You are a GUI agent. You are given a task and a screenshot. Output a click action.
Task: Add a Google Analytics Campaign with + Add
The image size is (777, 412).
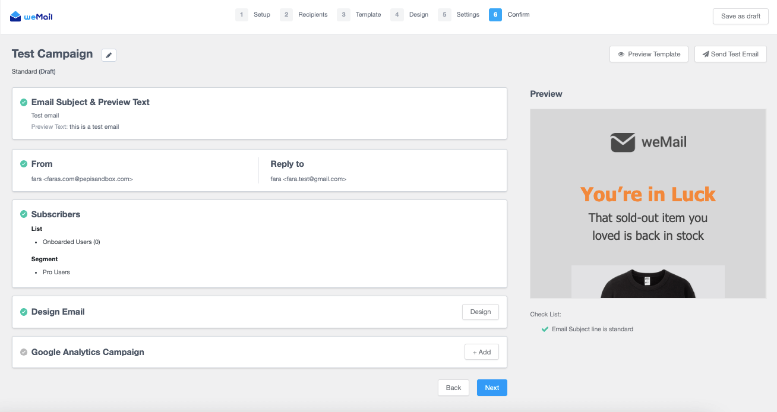pyautogui.click(x=481, y=351)
